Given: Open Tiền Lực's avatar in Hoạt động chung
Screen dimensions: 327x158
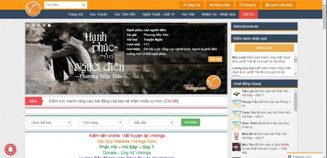Looking at the screenshot, I should [237, 93].
